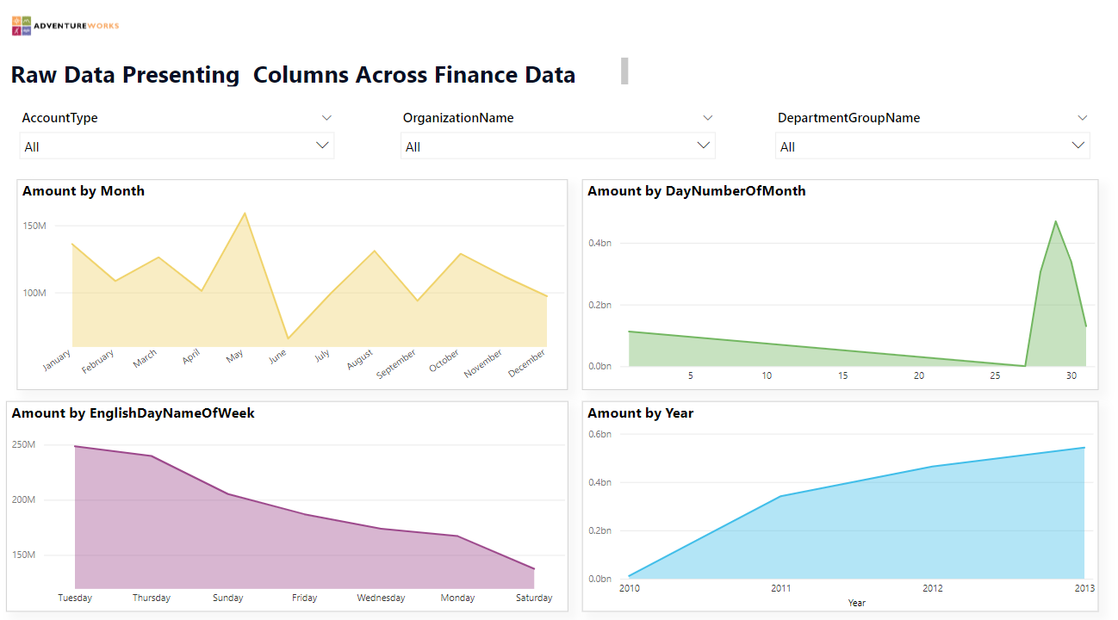Click the spike near day 29 in DayNumberOfMonth chart
1118x620 pixels.
click(1056, 221)
